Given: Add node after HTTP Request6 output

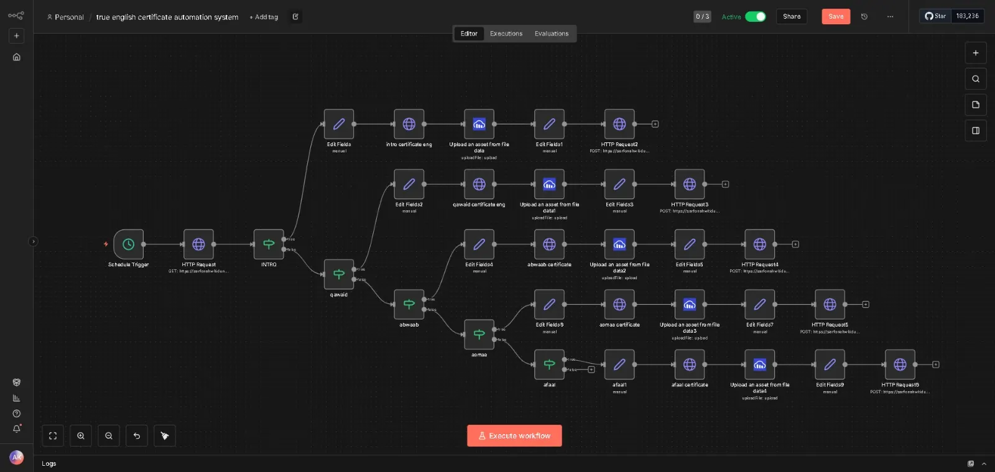Looking at the screenshot, I should tap(935, 364).
